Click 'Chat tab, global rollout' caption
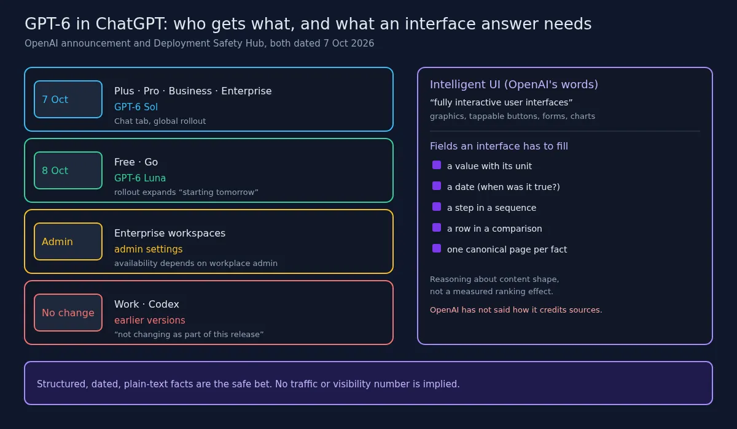This screenshot has width=737, height=429. (x=160, y=121)
